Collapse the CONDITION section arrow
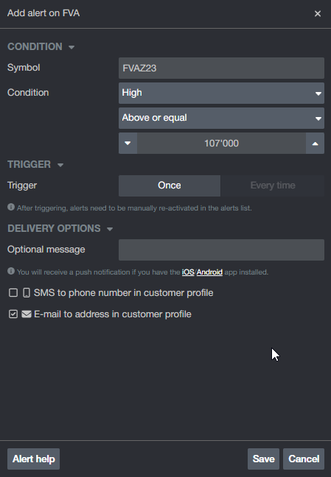Viewport: 331px width, 477px height. click(x=72, y=47)
